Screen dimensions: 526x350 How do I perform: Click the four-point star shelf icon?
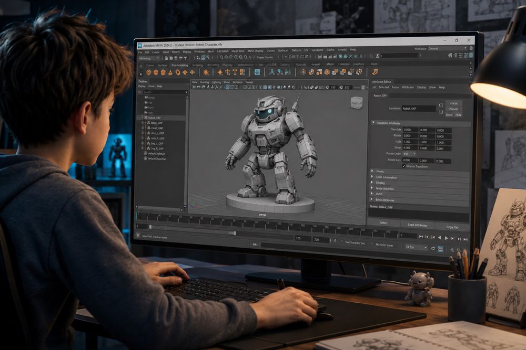[220, 72]
